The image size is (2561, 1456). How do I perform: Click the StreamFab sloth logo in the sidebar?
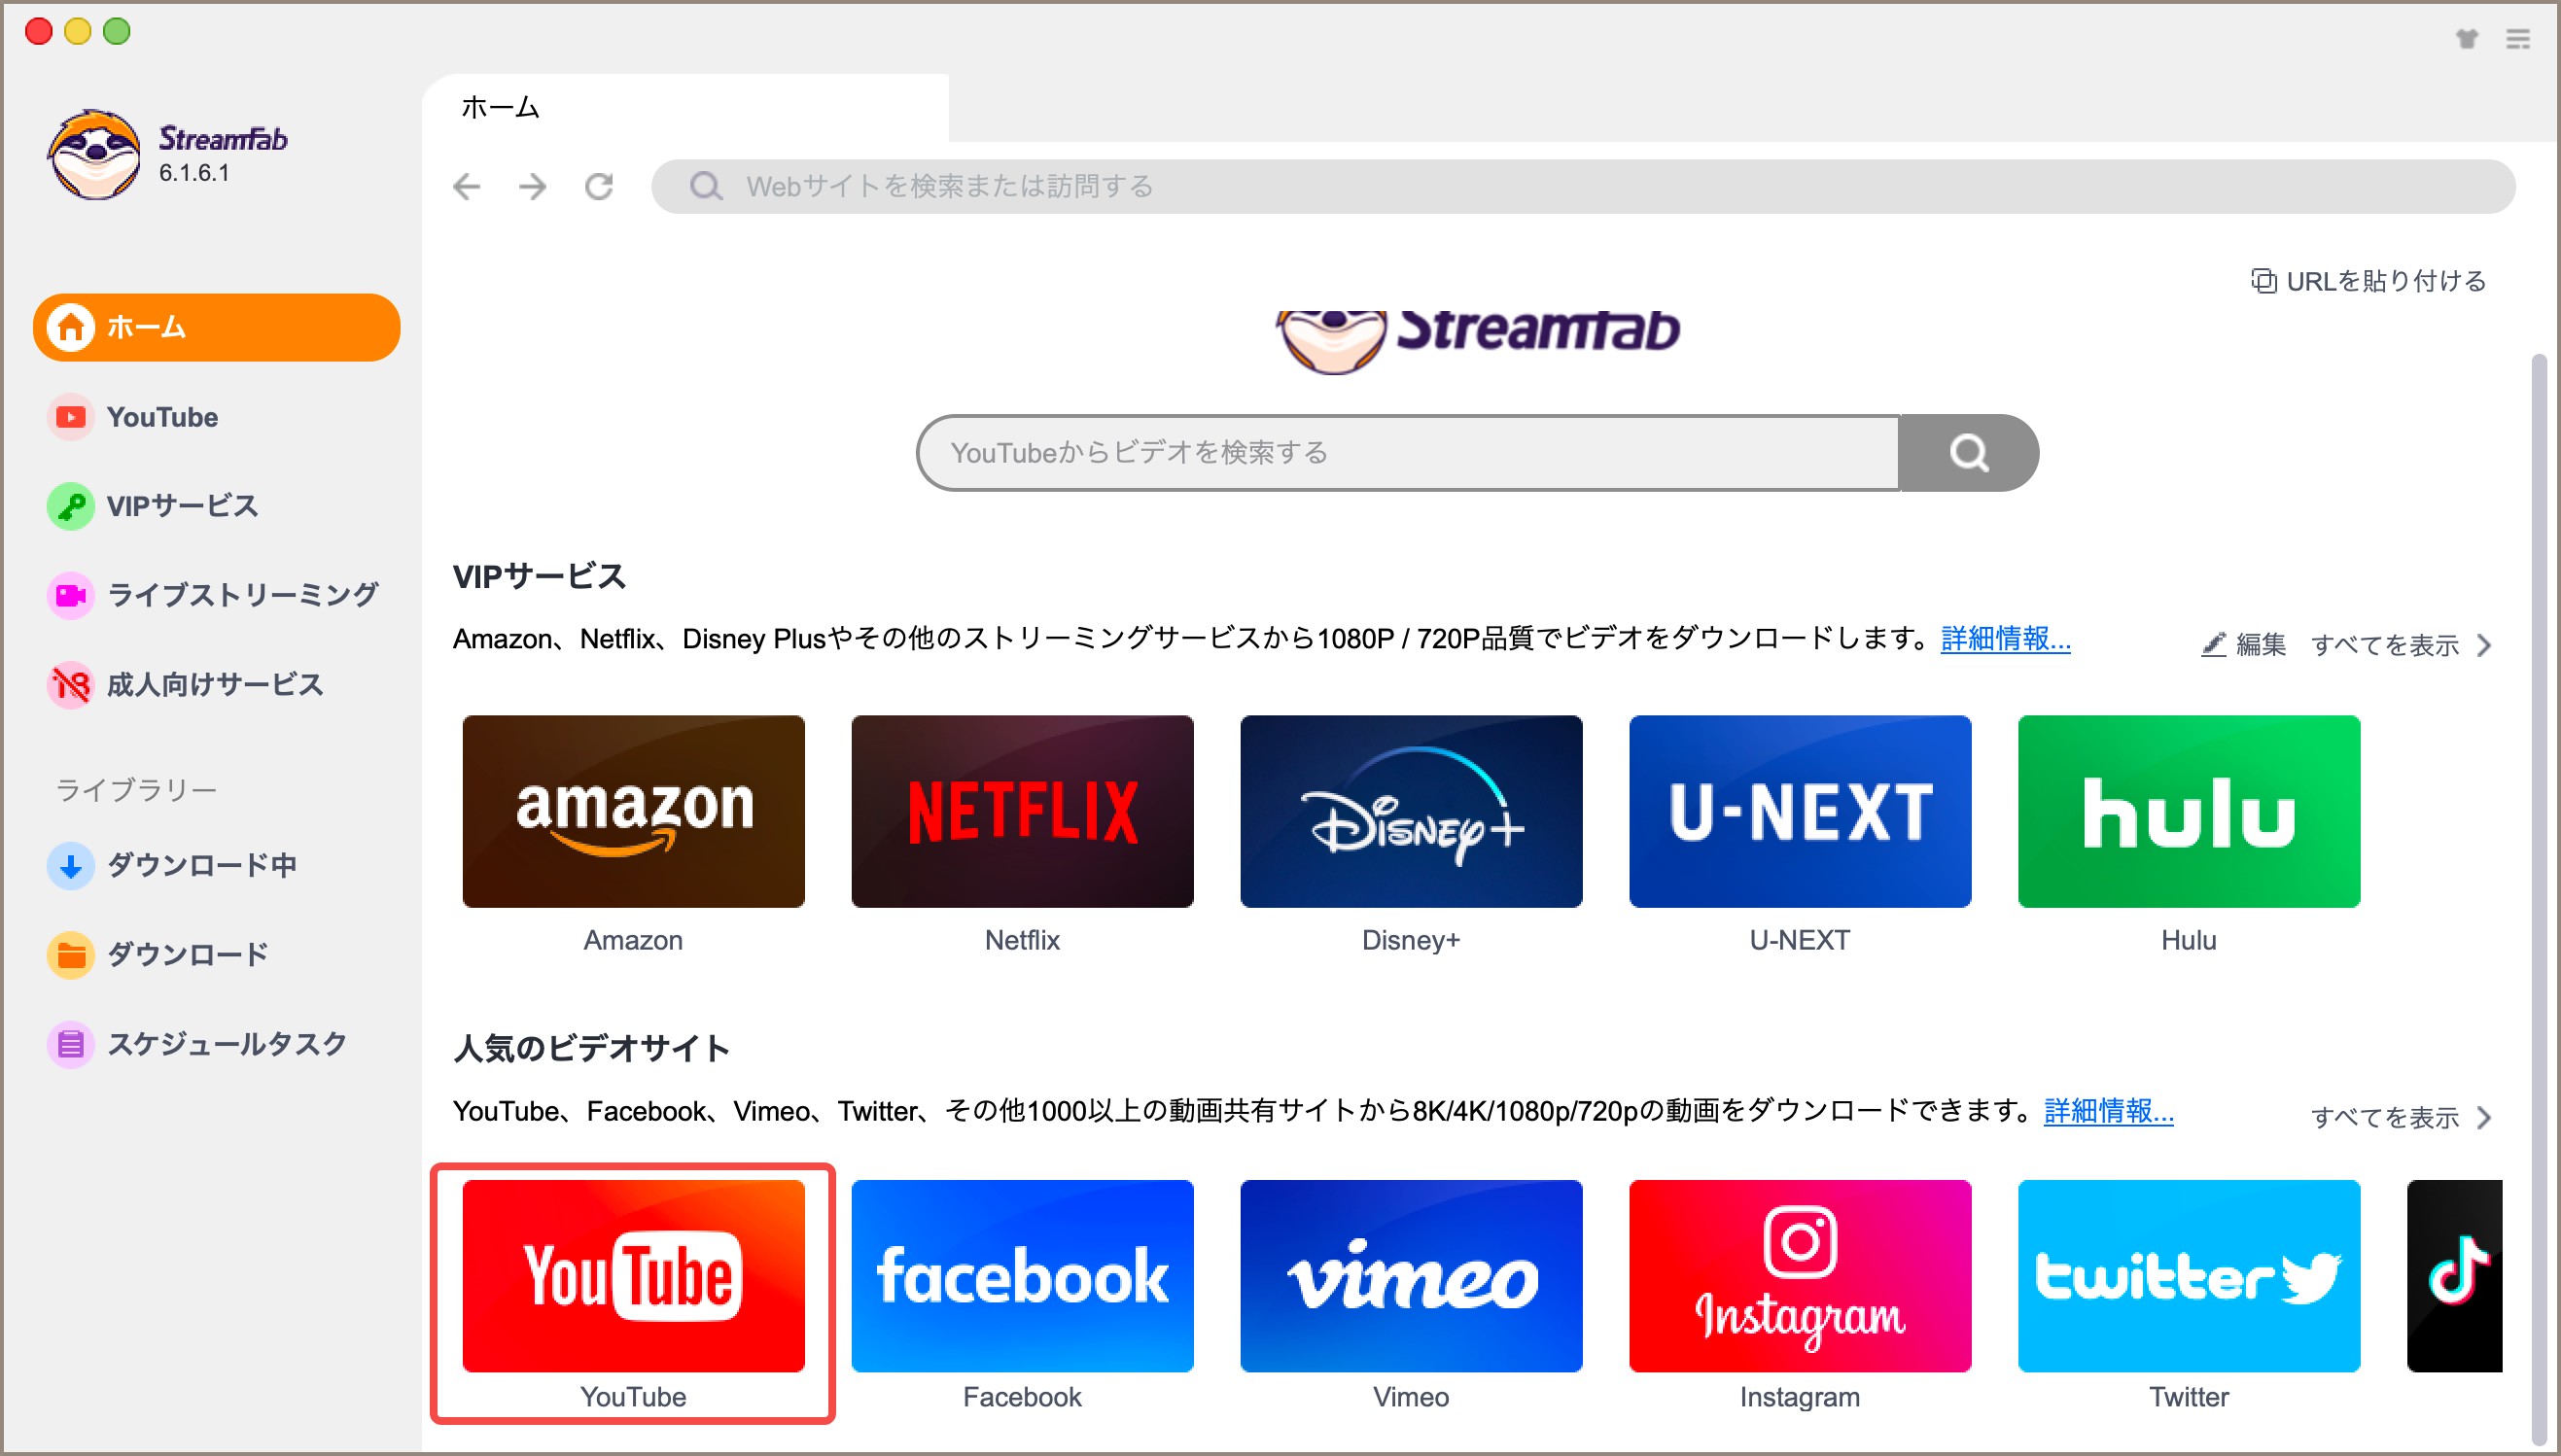click(x=94, y=155)
